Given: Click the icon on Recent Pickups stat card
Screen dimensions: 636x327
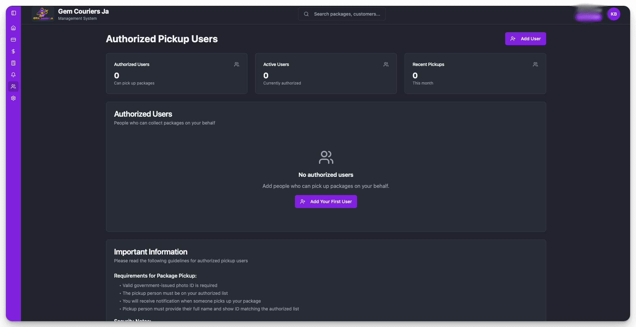Looking at the screenshot, I should [x=535, y=64].
